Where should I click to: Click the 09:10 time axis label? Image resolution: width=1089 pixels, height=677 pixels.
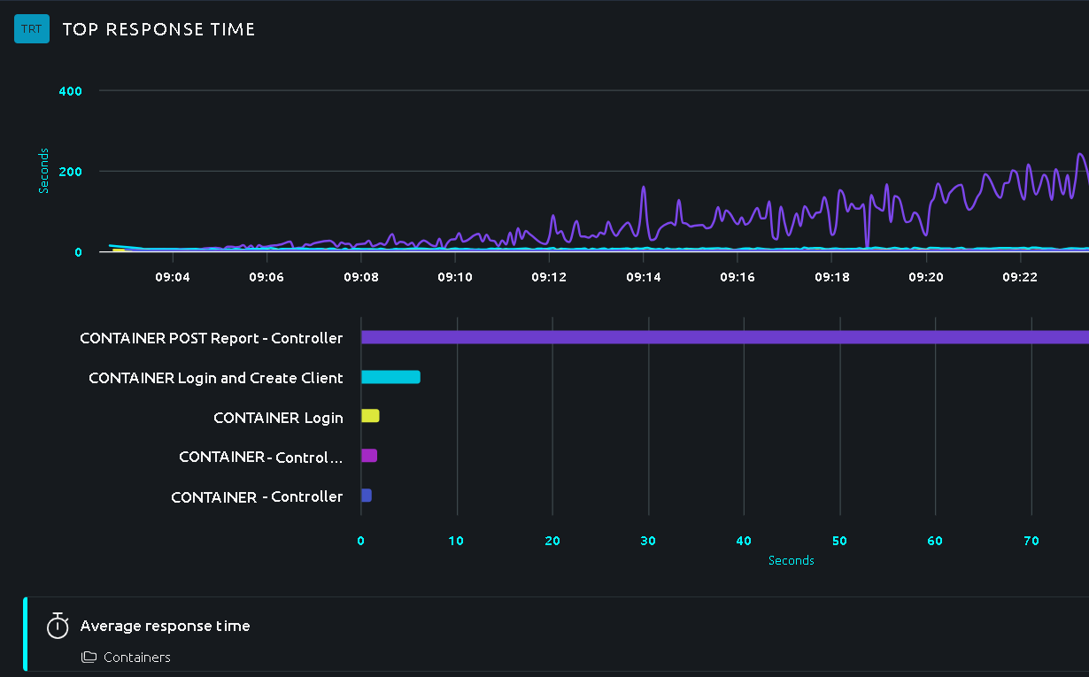454,277
